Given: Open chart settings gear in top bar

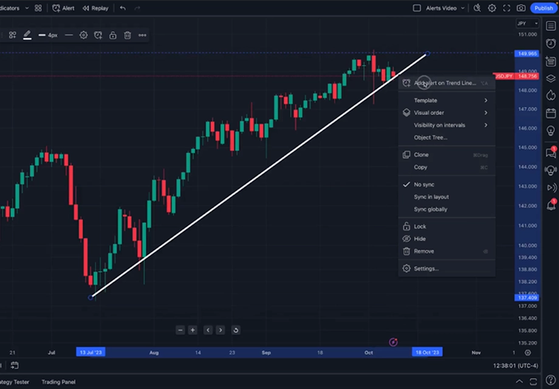Looking at the screenshot, I should click(492, 8).
